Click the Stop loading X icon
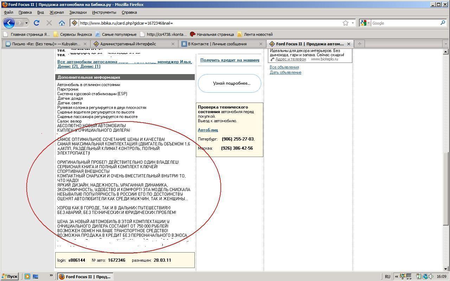 tap(49, 23)
